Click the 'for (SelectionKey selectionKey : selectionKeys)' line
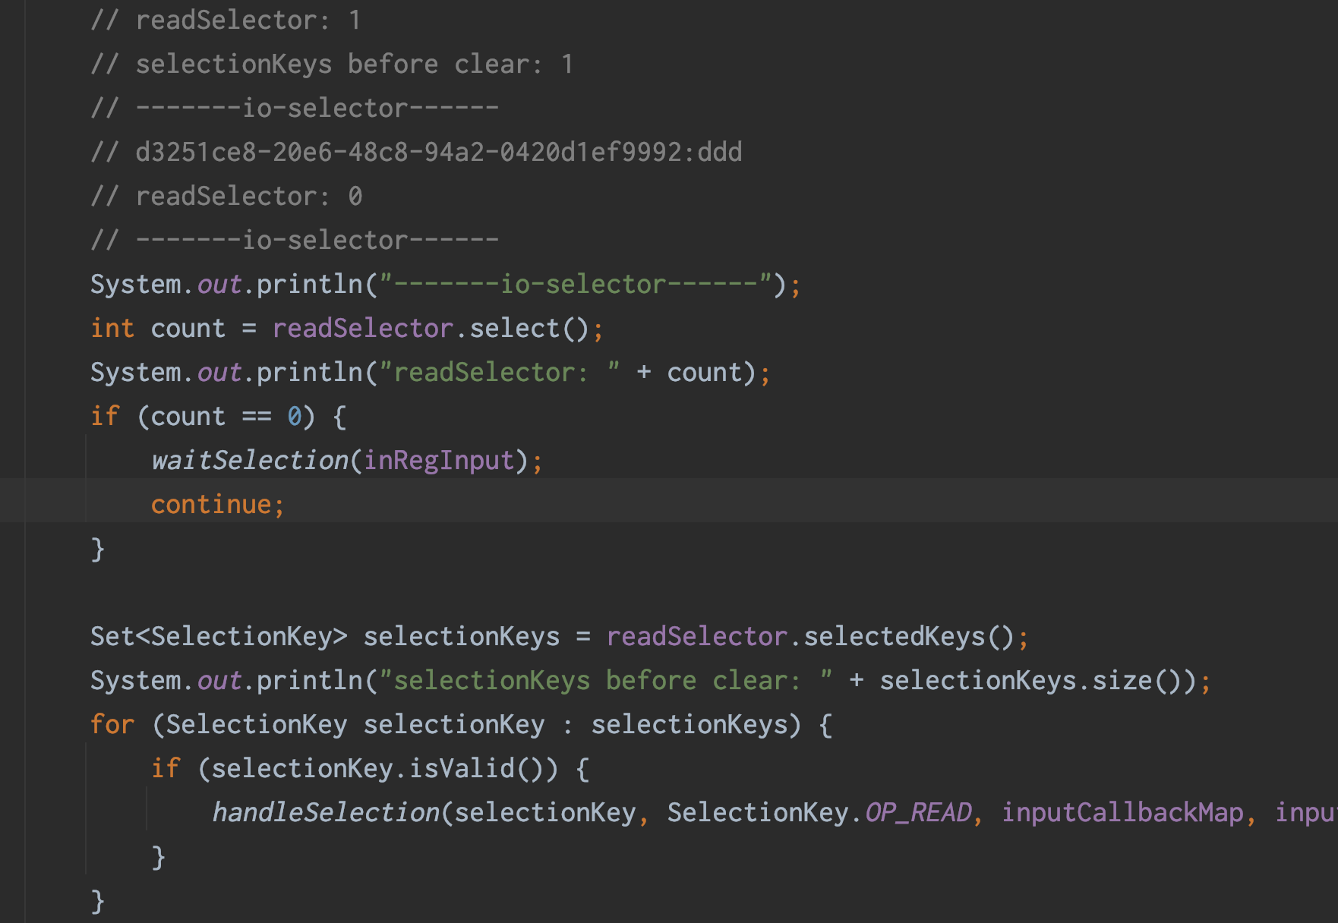Image resolution: width=1338 pixels, height=923 pixels. tap(462, 725)
